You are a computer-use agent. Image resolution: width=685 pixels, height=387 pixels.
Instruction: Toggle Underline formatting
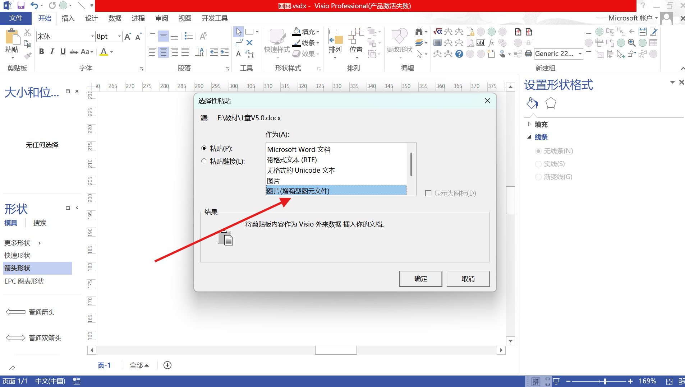[x=63, y=52]
